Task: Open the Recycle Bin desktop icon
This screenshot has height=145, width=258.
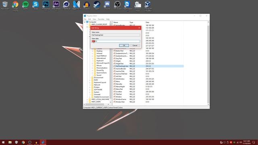Action: coord(5,5)
